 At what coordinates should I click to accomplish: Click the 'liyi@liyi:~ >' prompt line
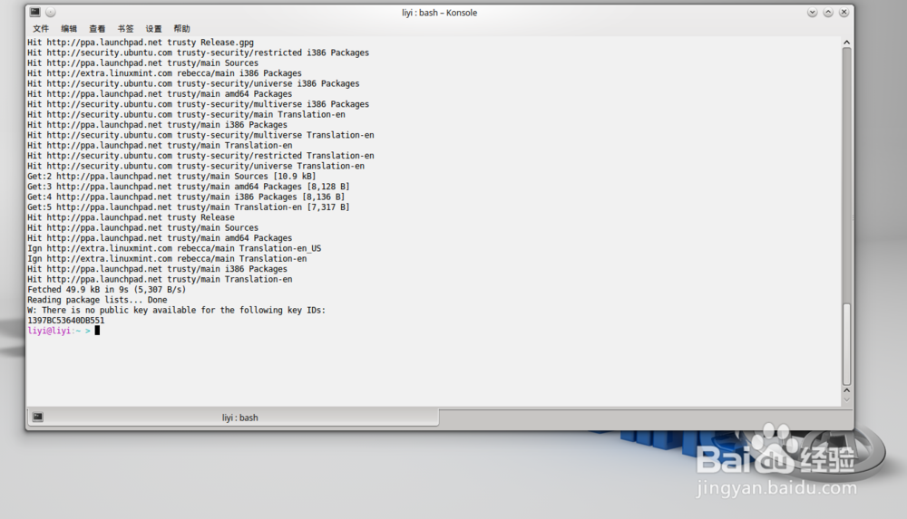(x=59, y=331)
